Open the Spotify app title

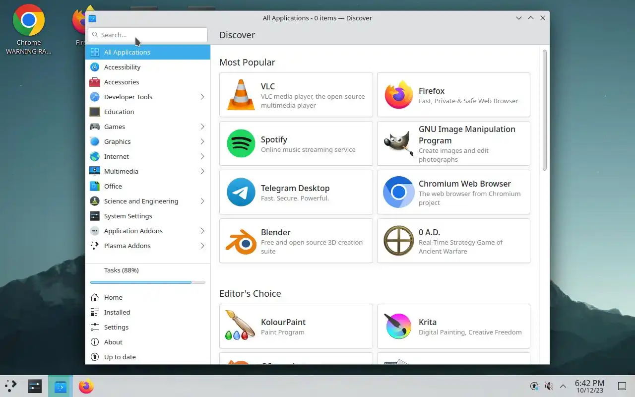click(274, 139)
